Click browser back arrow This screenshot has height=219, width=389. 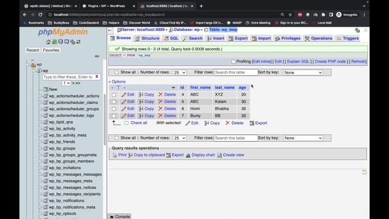coord(25,15)
